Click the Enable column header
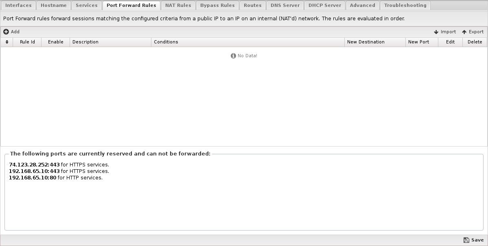 (56, 42)
